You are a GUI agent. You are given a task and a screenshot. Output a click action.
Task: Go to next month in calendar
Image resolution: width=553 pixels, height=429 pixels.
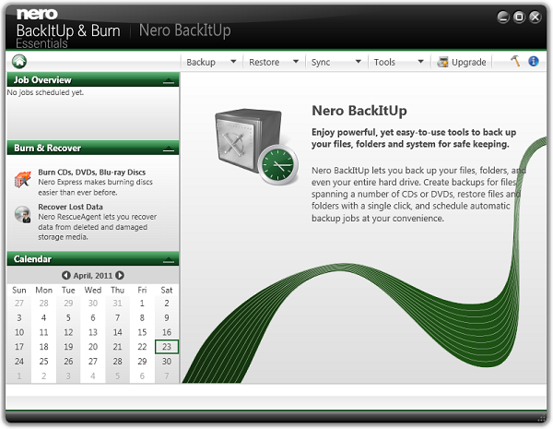[120, 275]
